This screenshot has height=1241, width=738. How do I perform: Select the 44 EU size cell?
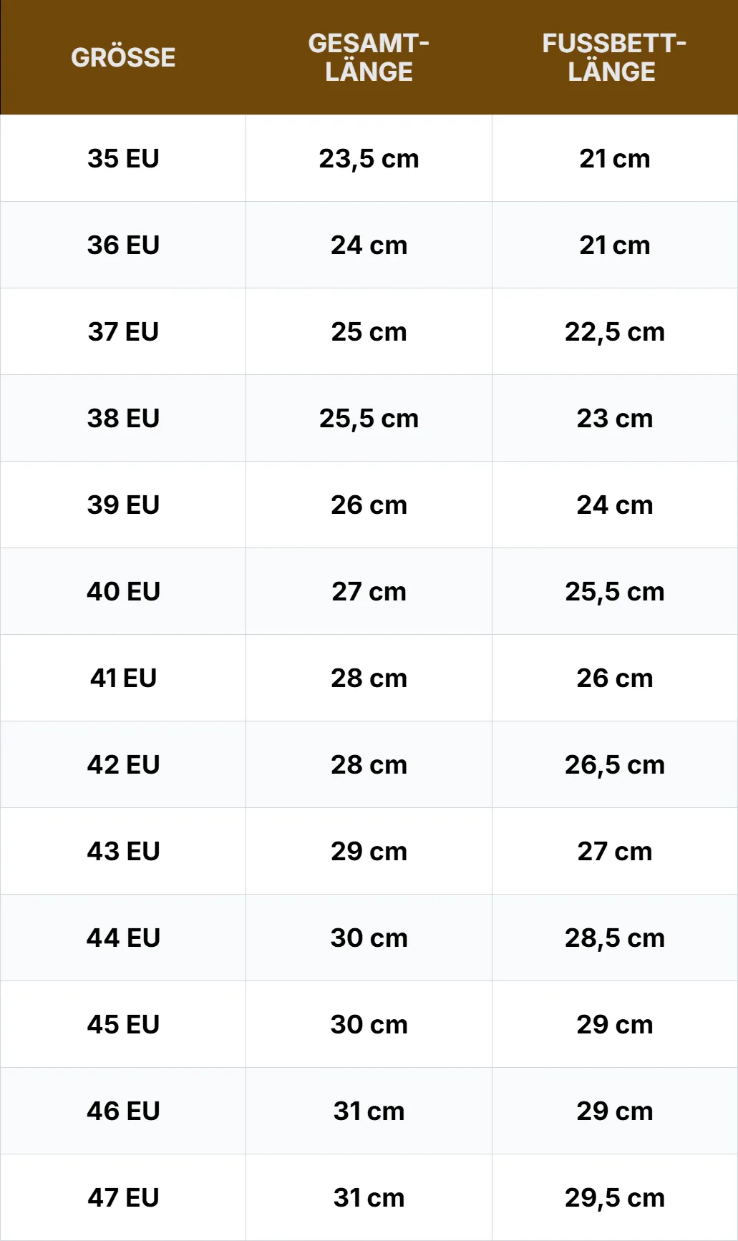[123, 938]
